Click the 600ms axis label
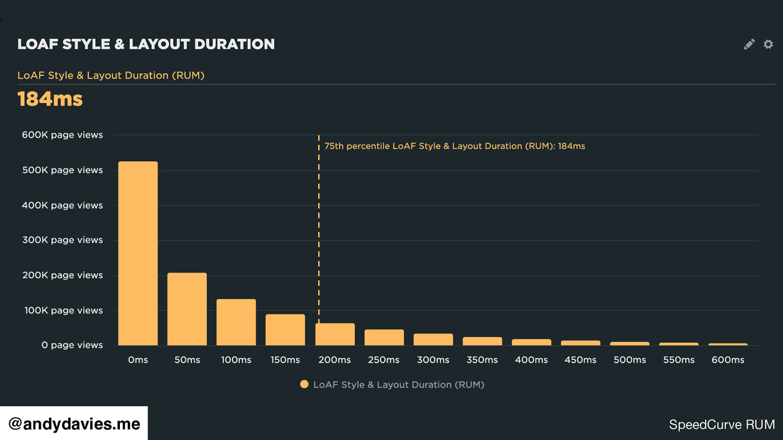This screenshot has height=440, width=783. 728,360
